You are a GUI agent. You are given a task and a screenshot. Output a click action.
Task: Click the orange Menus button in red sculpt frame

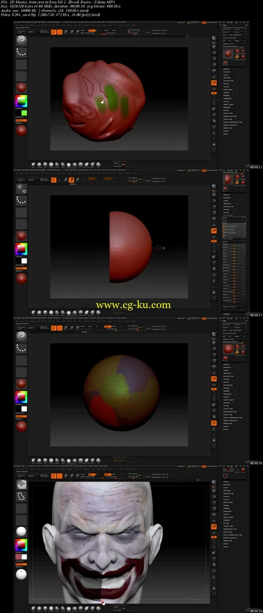203,23
